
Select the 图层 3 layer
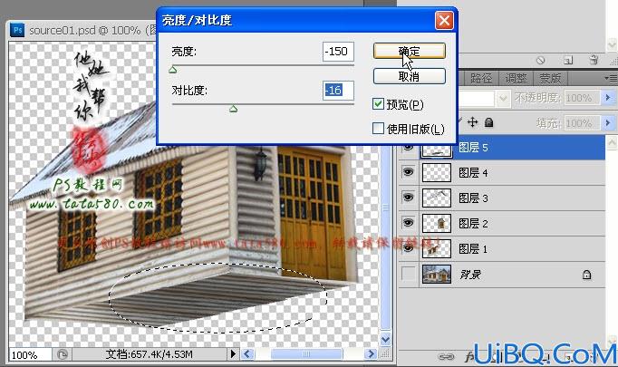pos(502,198)
